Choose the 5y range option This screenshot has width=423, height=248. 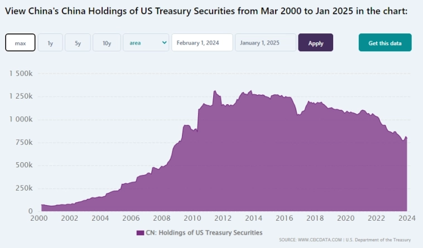point(78,43)
